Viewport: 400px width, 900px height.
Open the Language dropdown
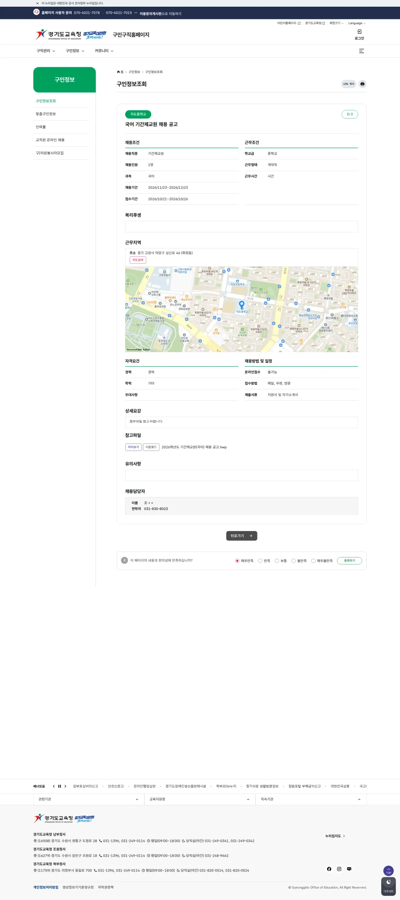tap(357, 23)
